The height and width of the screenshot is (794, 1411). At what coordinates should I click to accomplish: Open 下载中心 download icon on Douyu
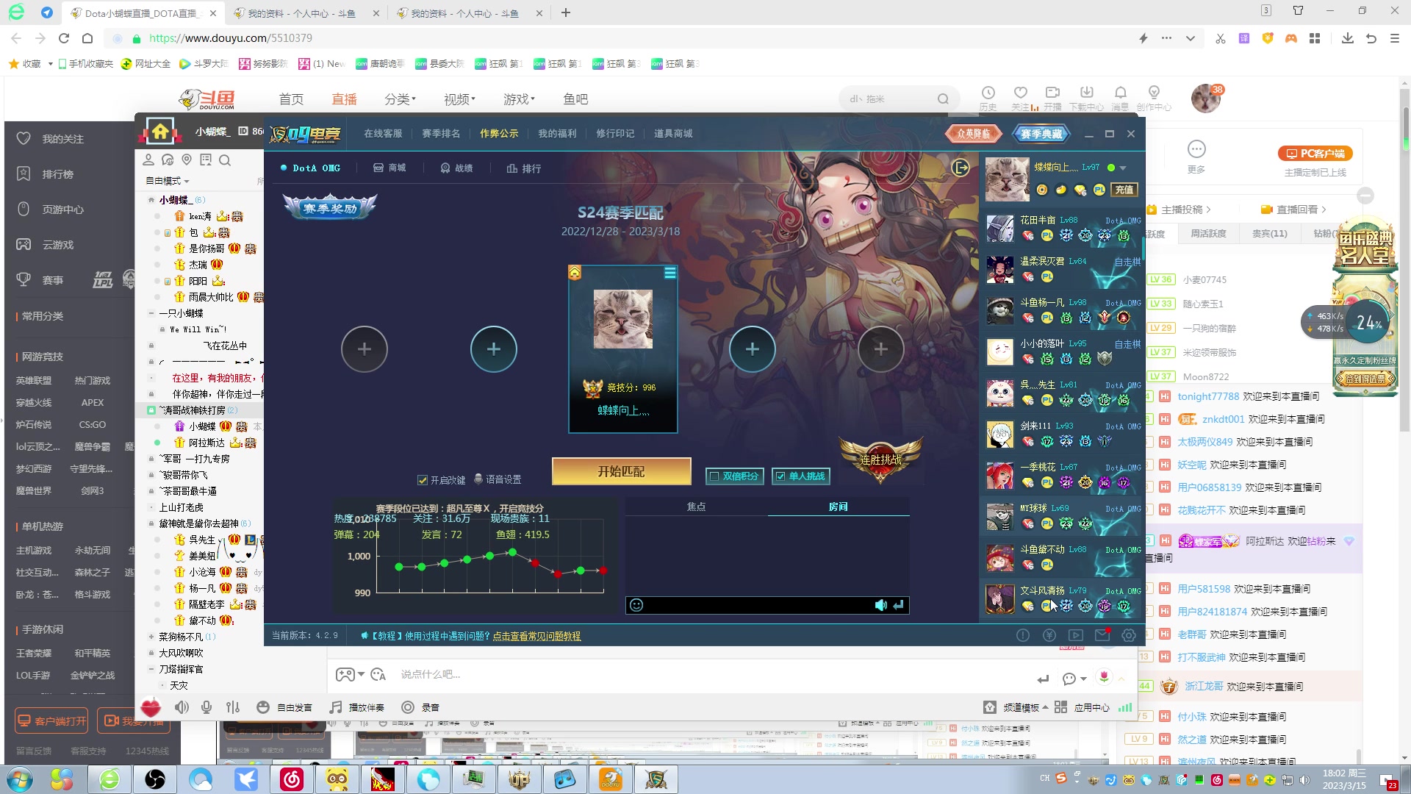pos(1086,97)
